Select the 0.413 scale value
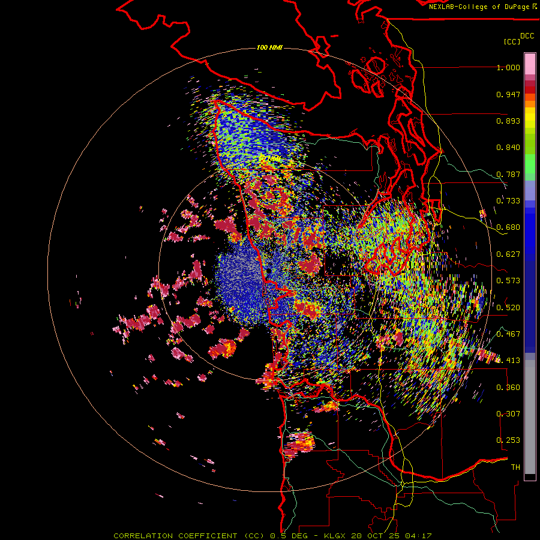 [x=508, y=361]
